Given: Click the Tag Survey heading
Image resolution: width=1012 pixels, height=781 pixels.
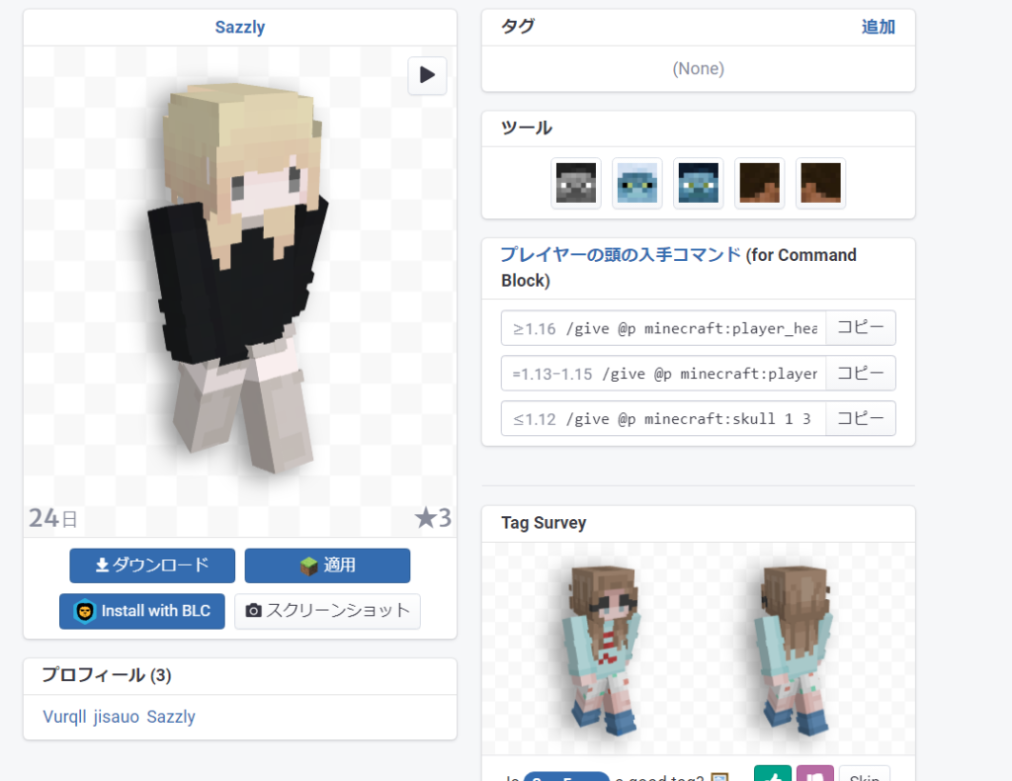Looking at the screenshot, I should (544, 523).
